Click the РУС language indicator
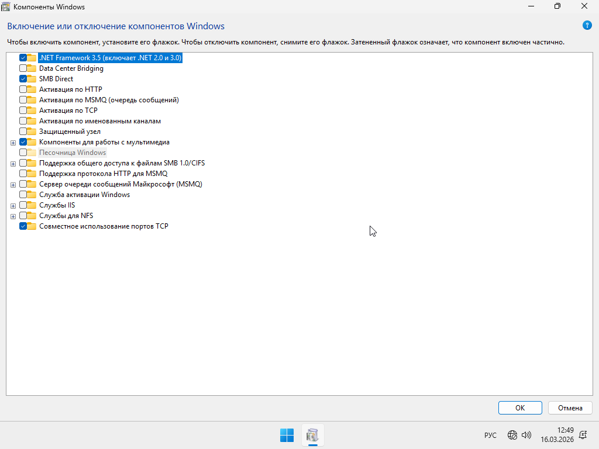This screenshot has height=449, width=599. pyautogui.click(x=490, y=436)
